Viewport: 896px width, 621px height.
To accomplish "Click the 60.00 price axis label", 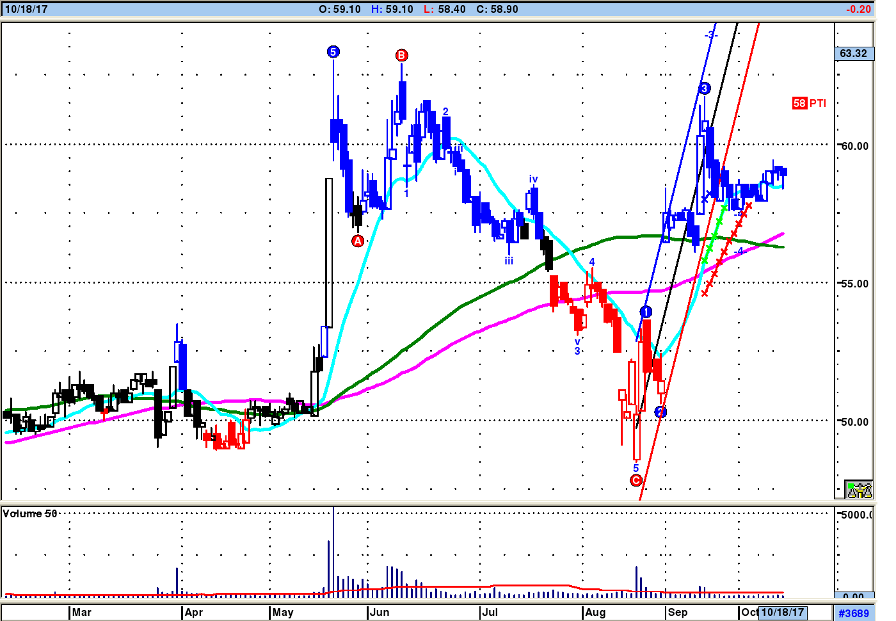I will coord(854,146).
